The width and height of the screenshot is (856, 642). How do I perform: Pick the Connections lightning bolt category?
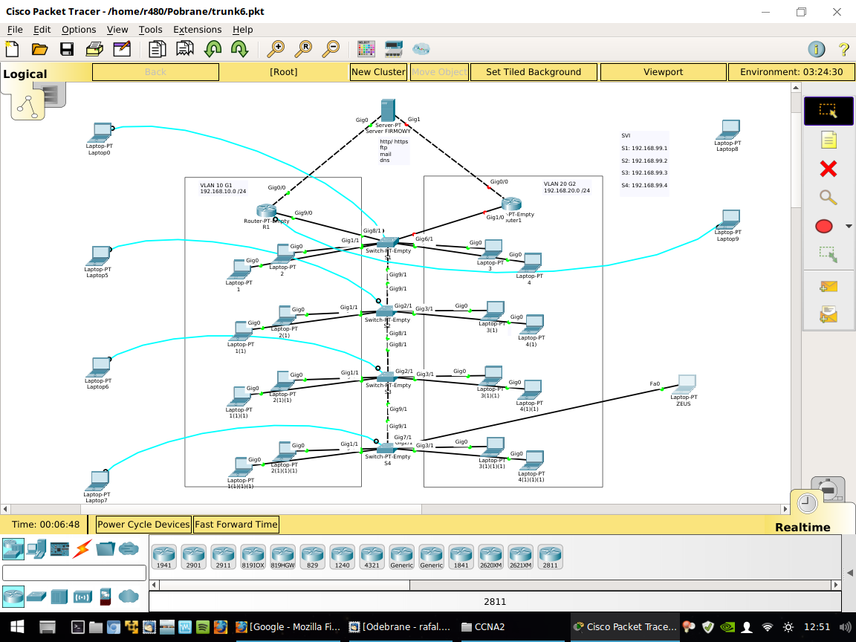pyautogui.click(x=82, y=549)
